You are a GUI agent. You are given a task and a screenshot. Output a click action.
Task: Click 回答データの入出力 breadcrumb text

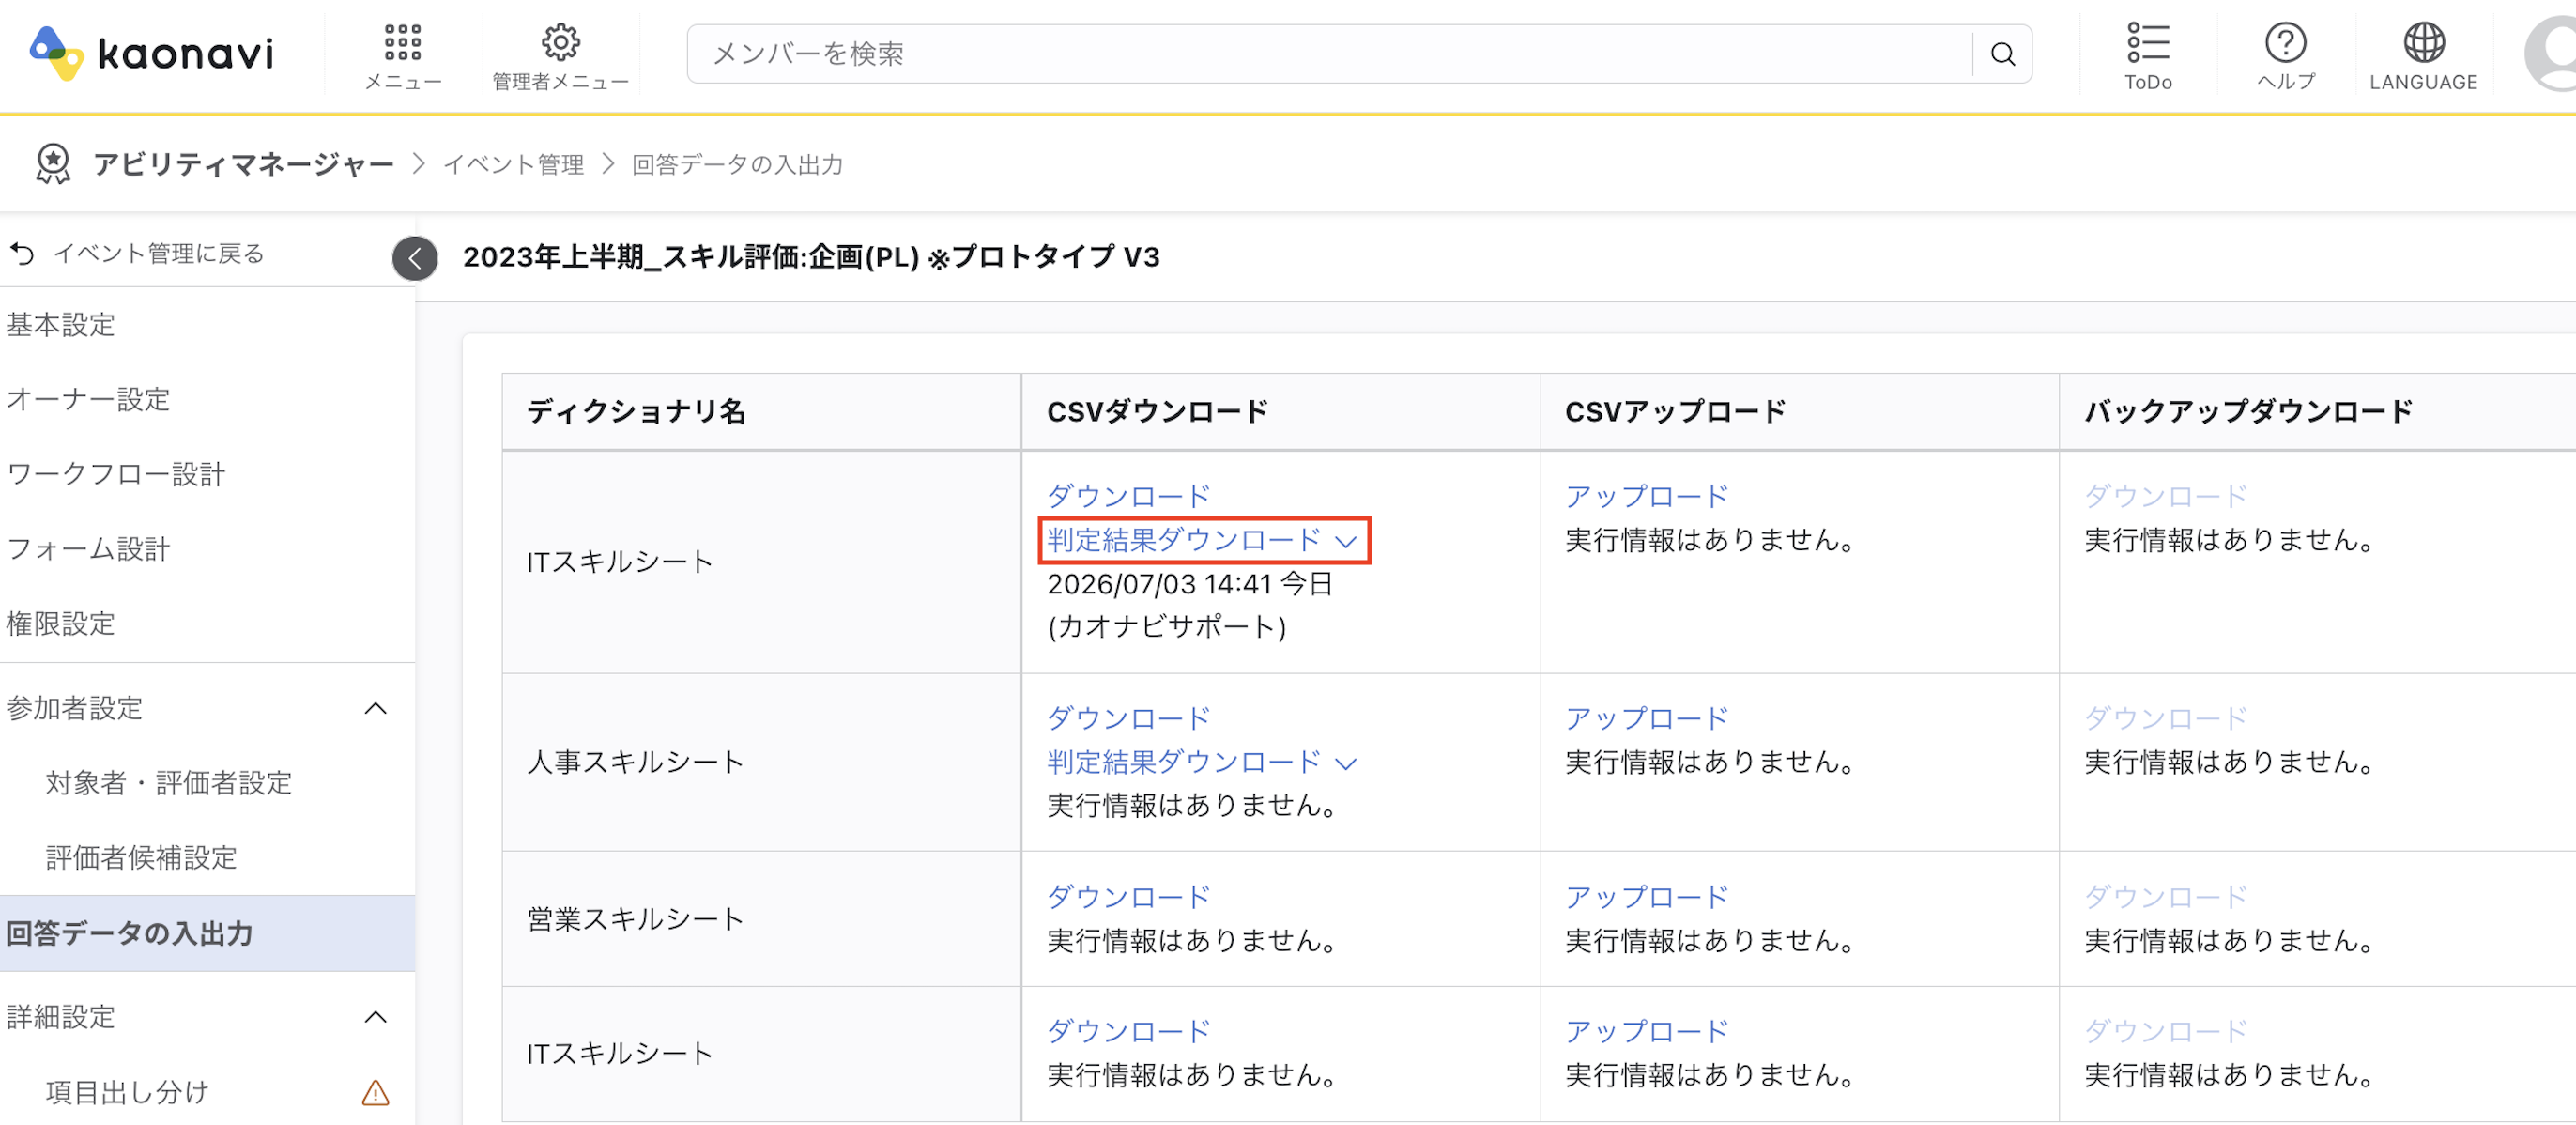coord(738,164)
